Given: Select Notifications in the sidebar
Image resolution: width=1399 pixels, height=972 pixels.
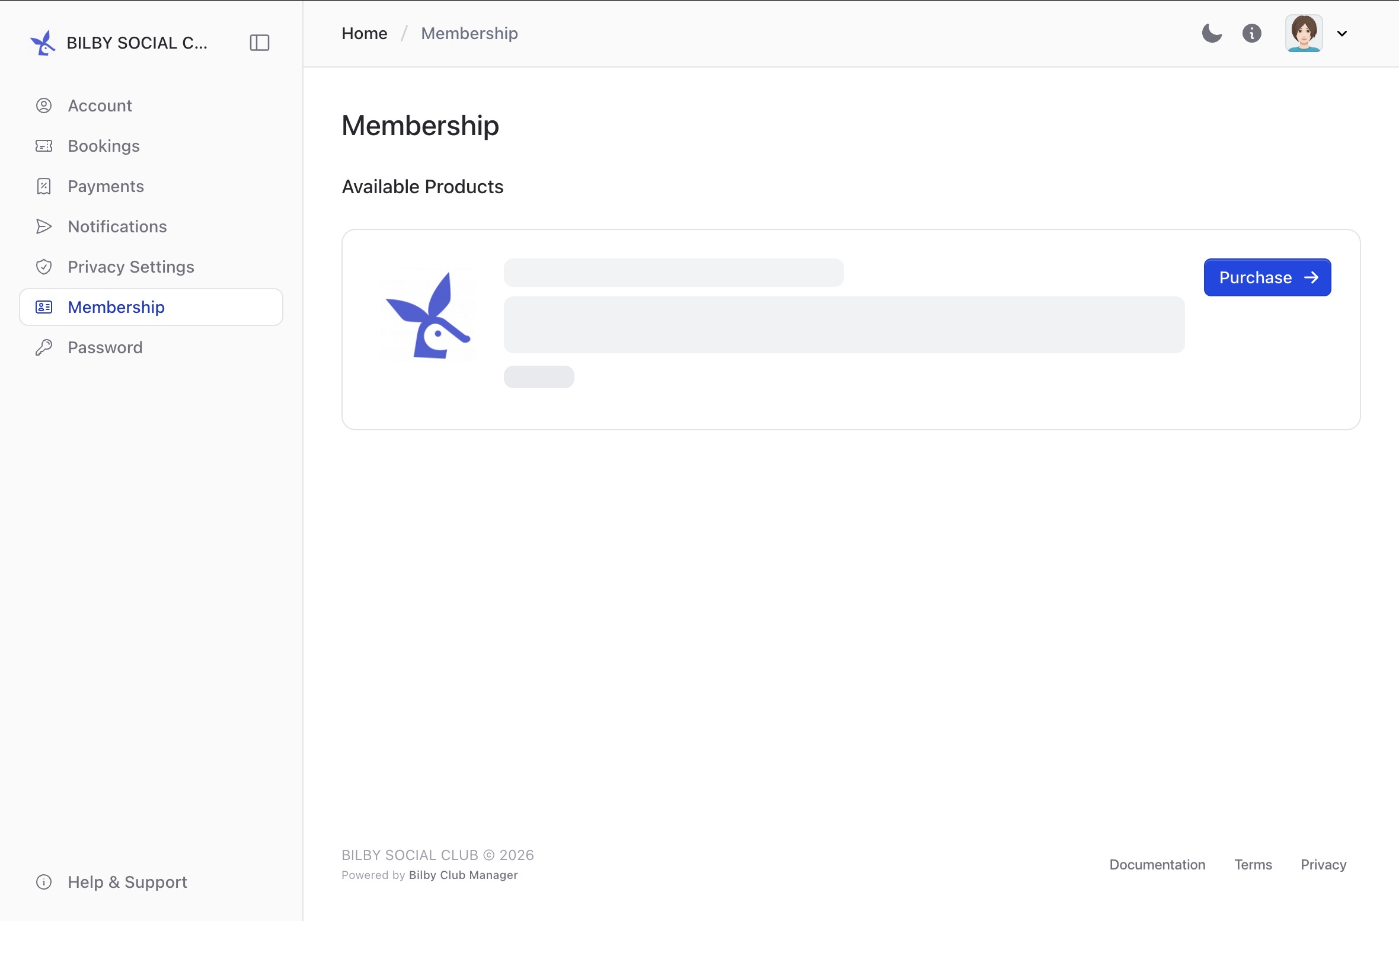Looking at the screenshot, I should pyautogui.click(x=151, y=226).
